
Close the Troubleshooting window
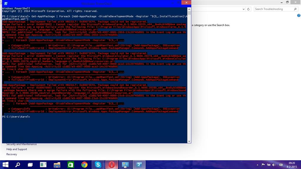point(296,2)
